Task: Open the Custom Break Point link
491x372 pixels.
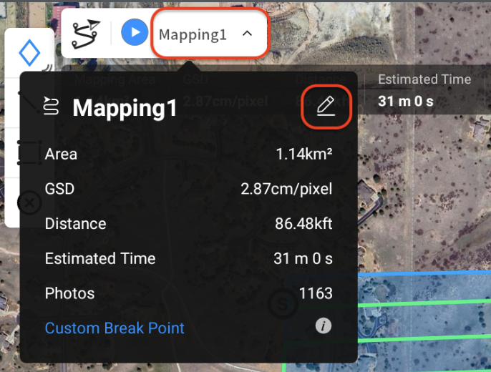Action: pyautogui.click(x=115, y=328)
